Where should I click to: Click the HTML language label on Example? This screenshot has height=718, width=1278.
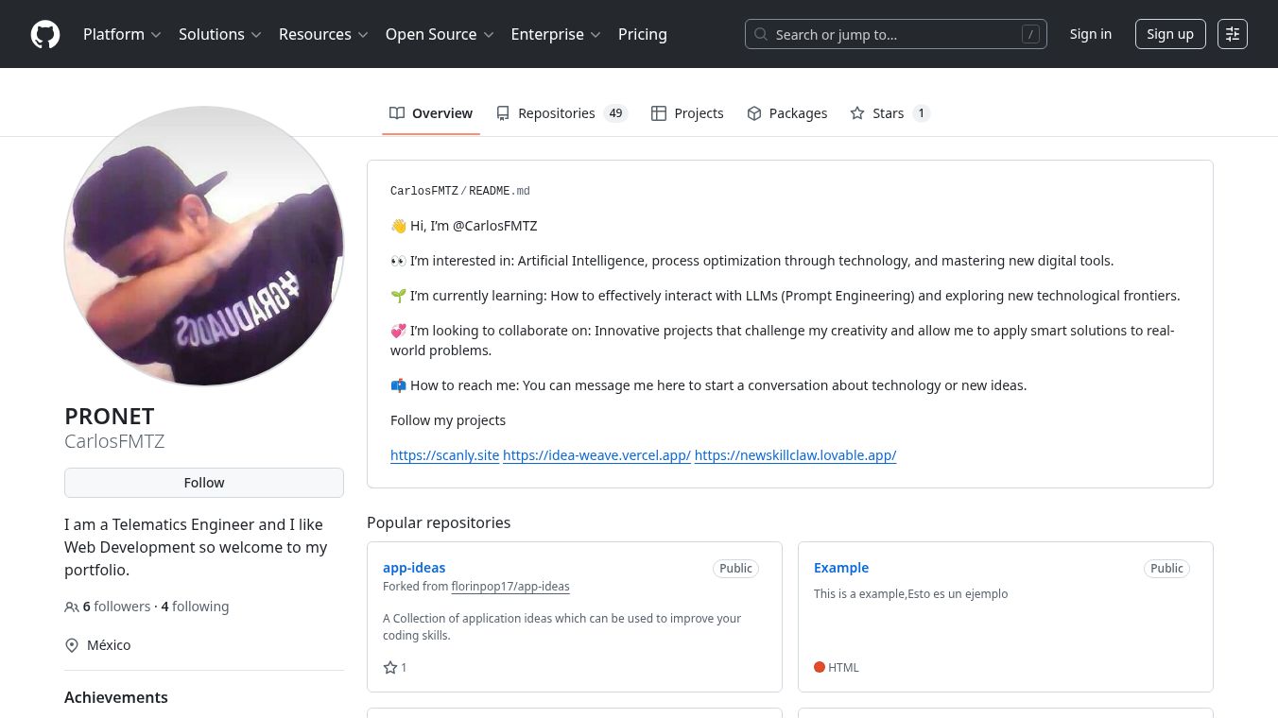pyautogui.click(x=843, y=667)
